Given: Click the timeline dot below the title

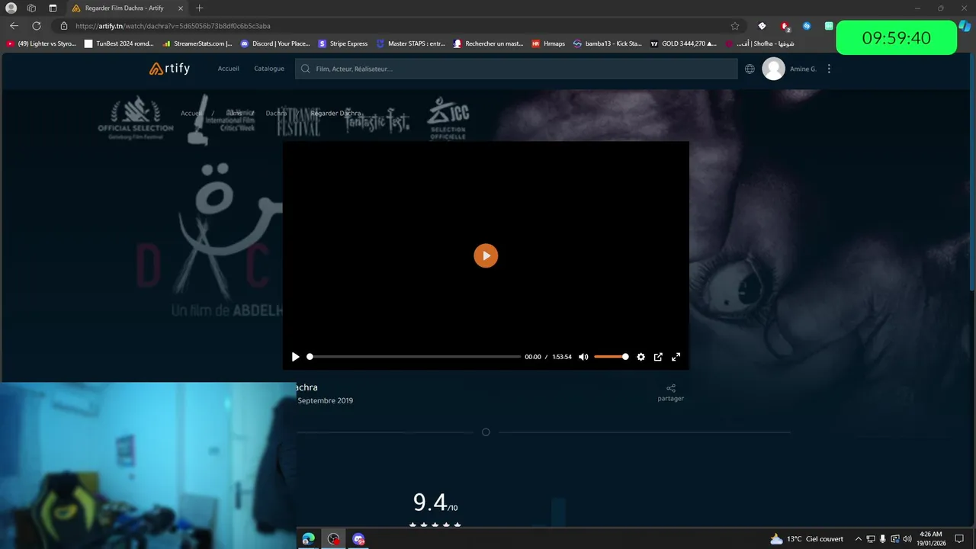Looking at the screenshot, I should coord(486,432).
